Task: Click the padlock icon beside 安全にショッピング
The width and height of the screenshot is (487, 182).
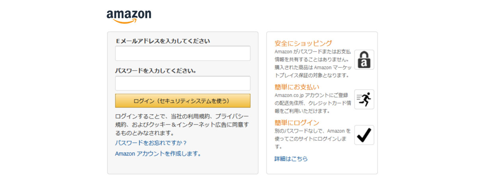Action: coord(364,60)
